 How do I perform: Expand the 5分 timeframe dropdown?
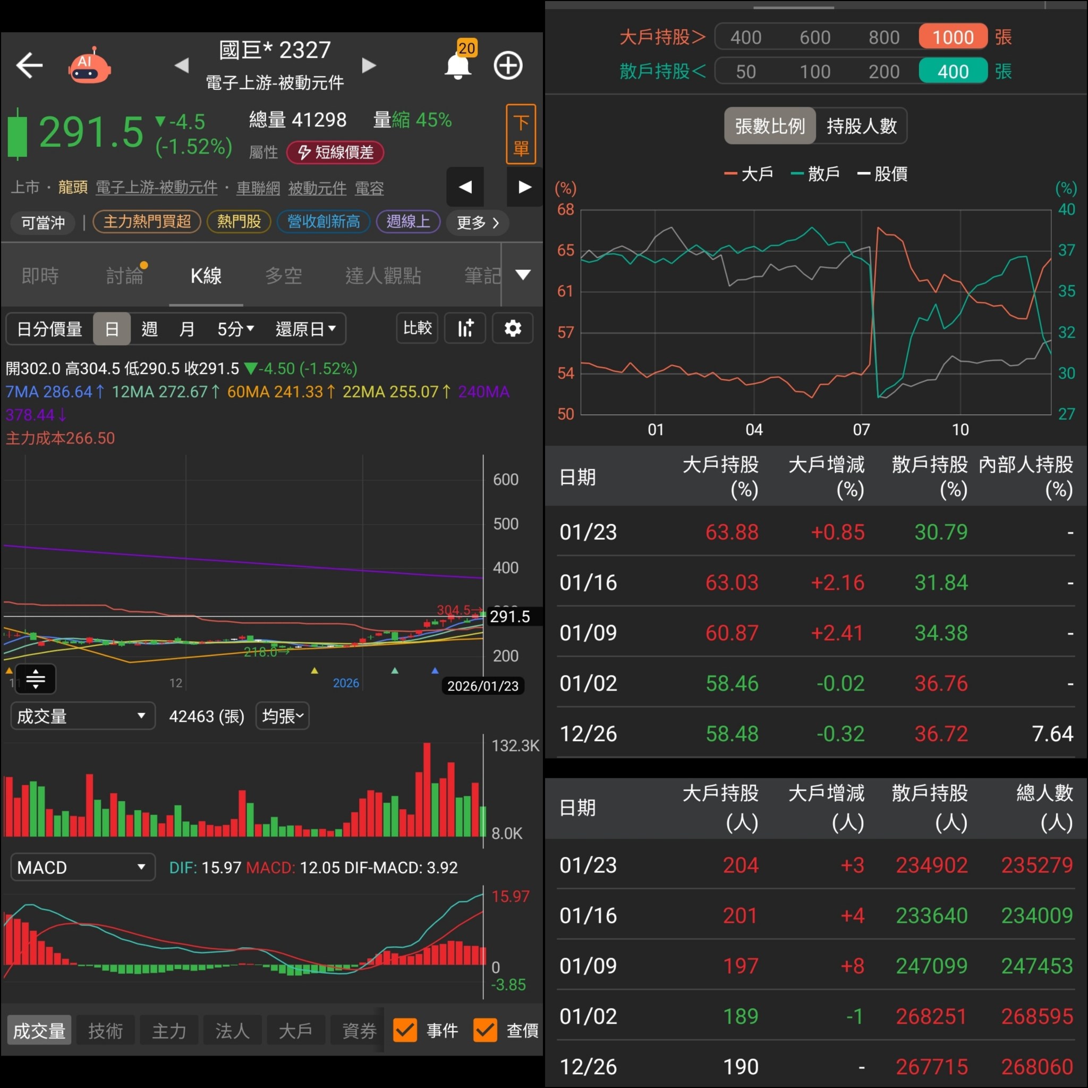click(x=235, y=329)
